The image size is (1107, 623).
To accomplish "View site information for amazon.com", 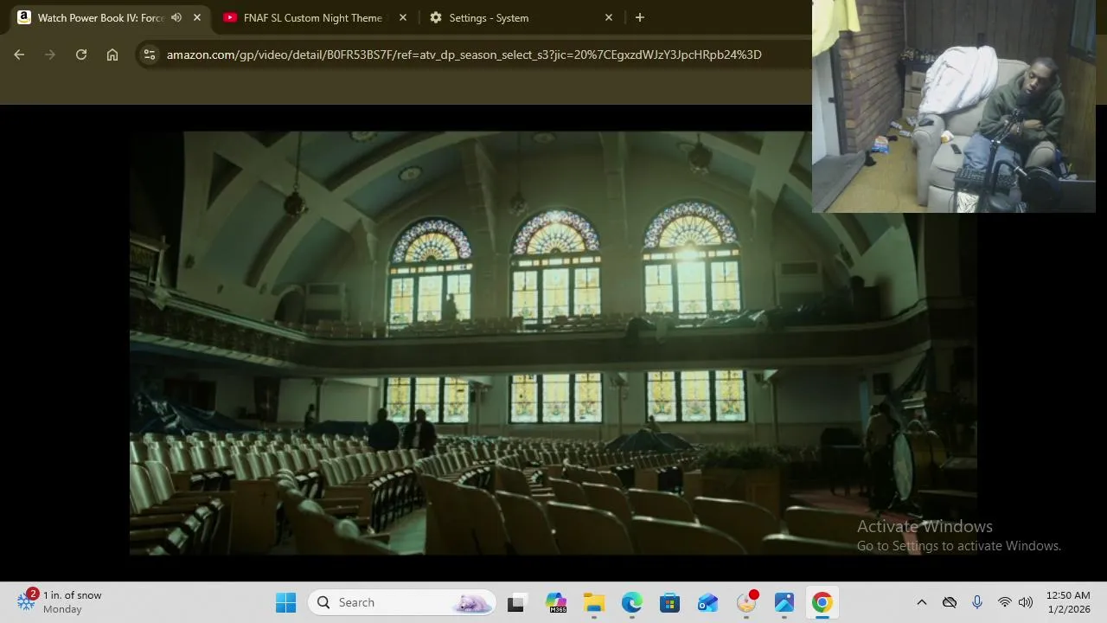I will (x=150, y=55).
